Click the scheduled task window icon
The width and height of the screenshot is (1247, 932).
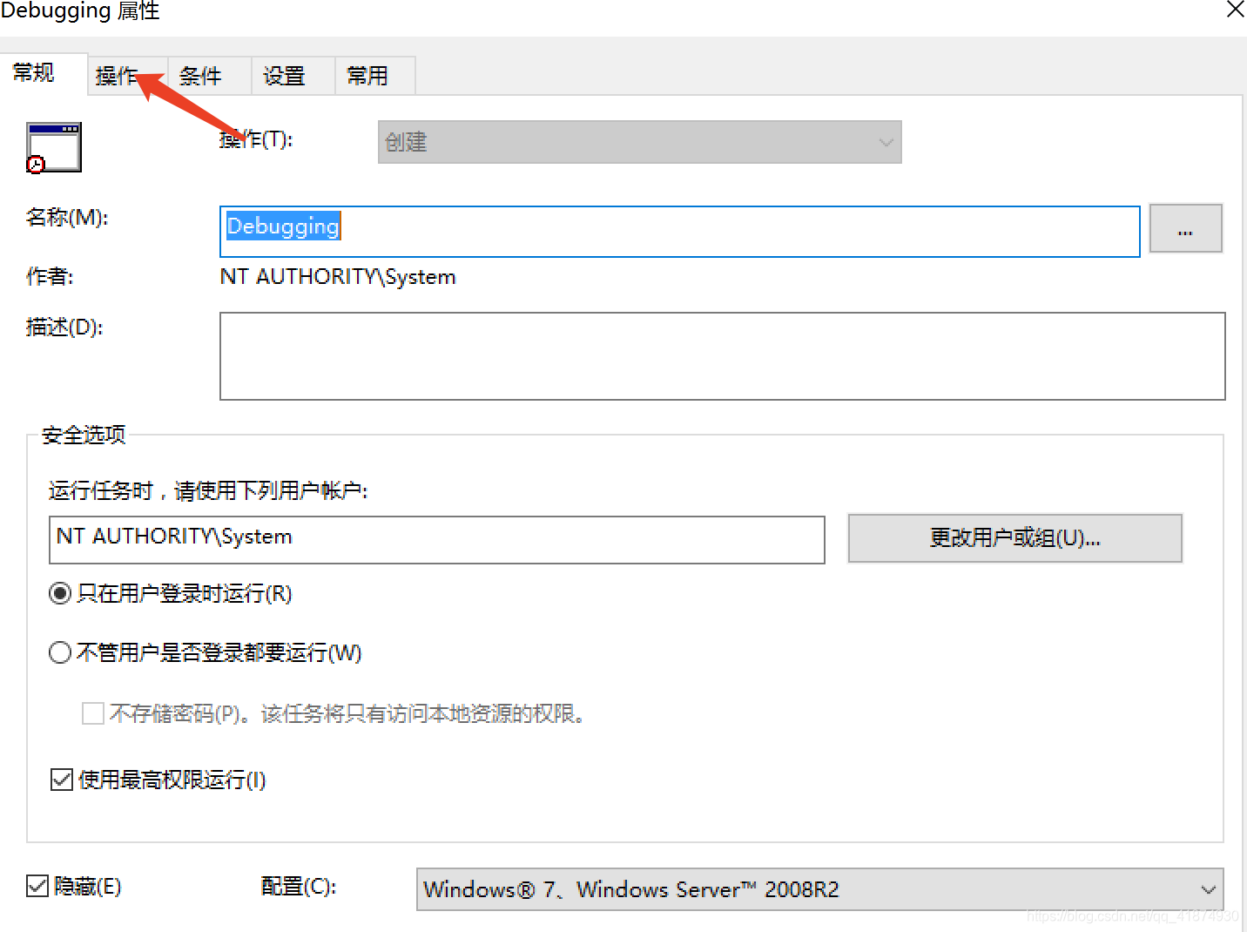coord(53,147)
